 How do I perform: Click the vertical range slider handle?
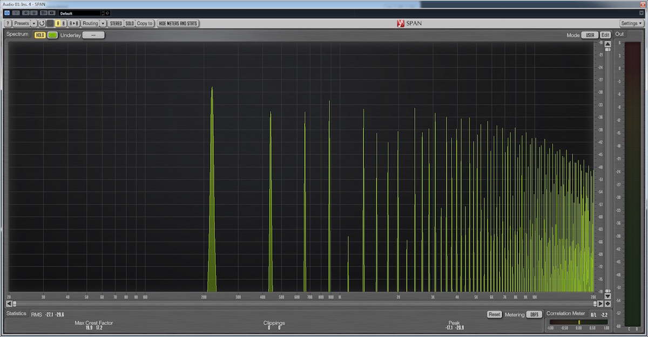point(607,50)
